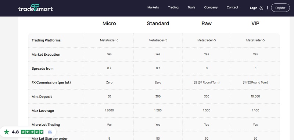This screenshot has height=140, width=294.
Task: Click Micro minimum deposit 50
Action: click(109, 96)
